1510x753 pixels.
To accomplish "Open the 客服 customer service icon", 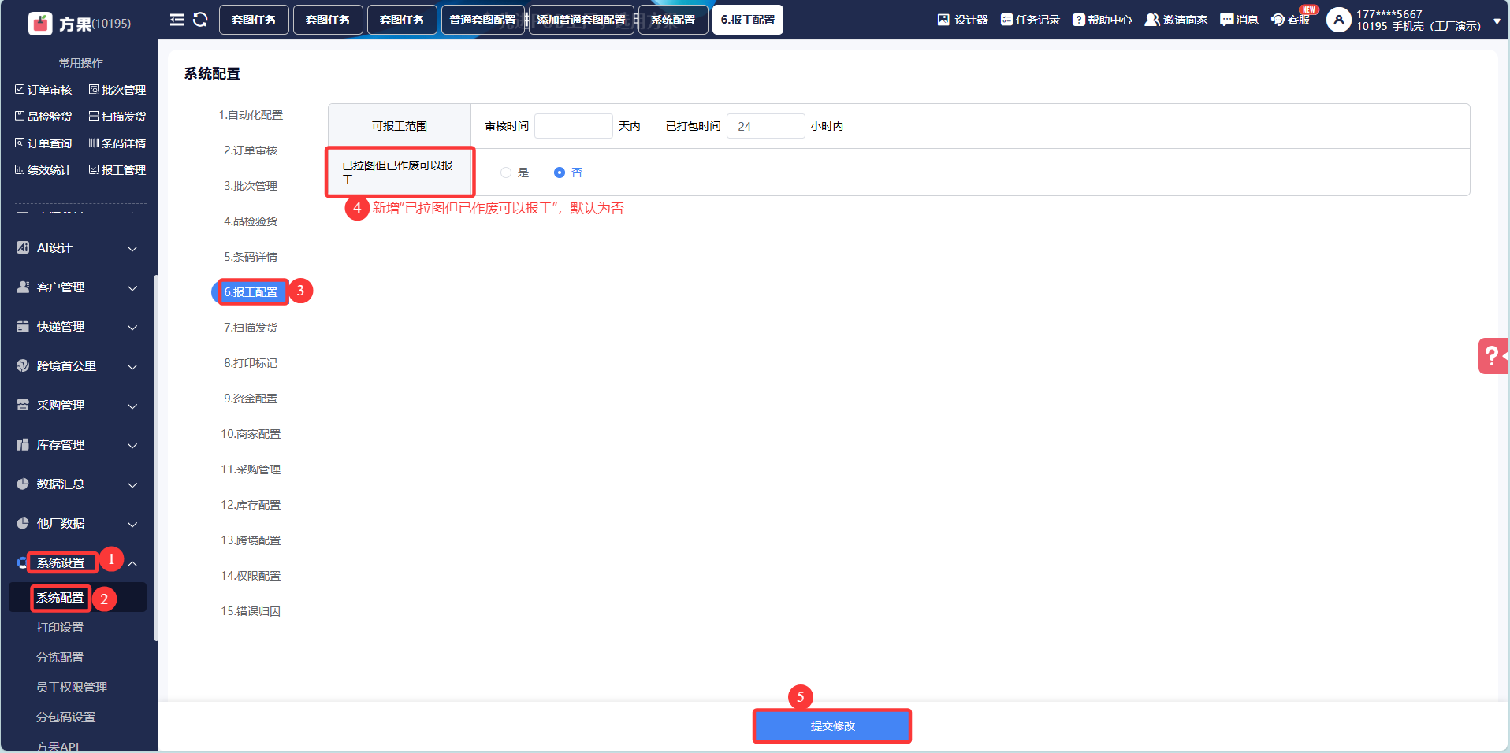I will (1278, 20).
